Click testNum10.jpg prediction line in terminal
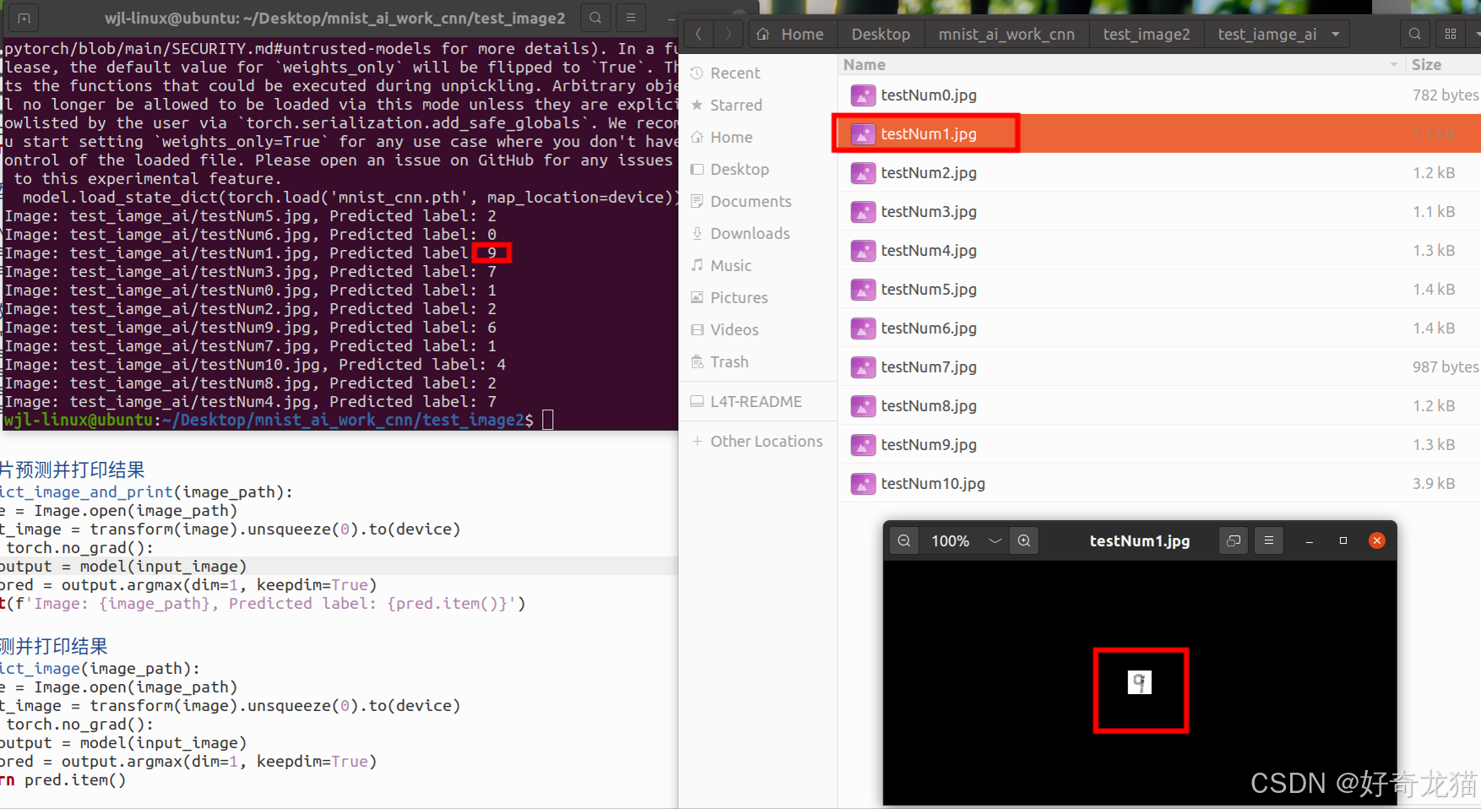 click(x=255, y=365)
